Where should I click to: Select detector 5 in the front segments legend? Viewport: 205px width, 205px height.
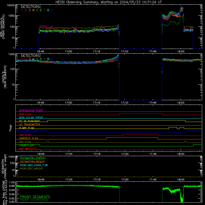coord(37,10)
